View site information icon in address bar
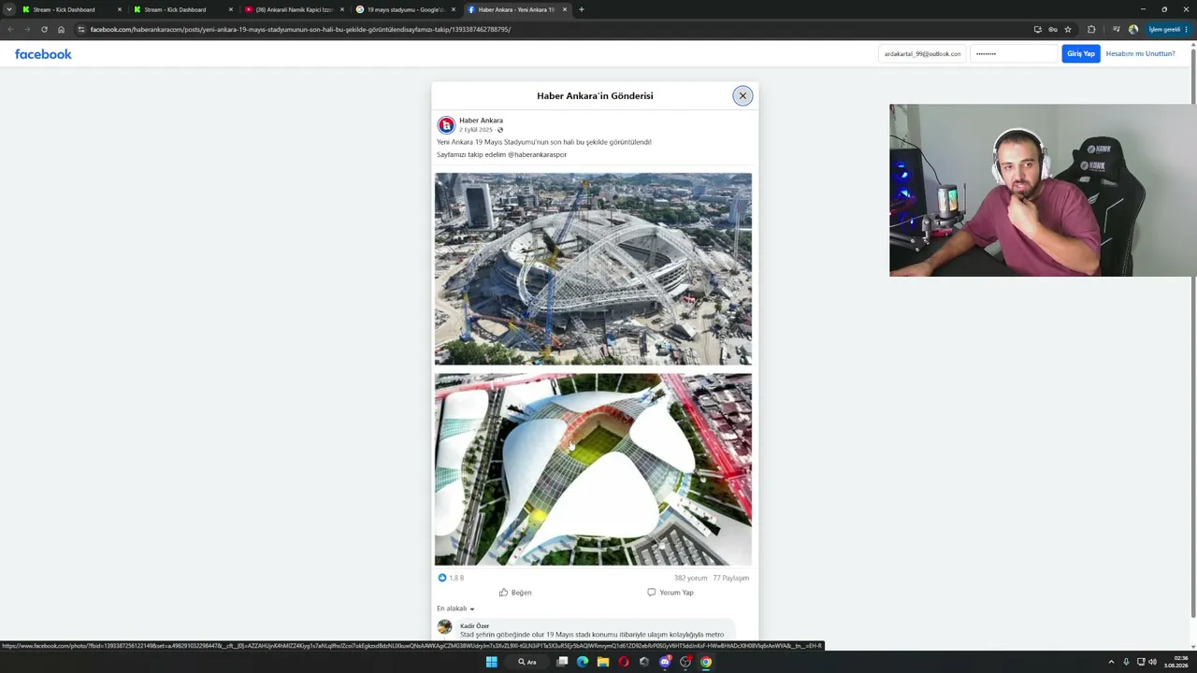 click(x=81, y=29)
